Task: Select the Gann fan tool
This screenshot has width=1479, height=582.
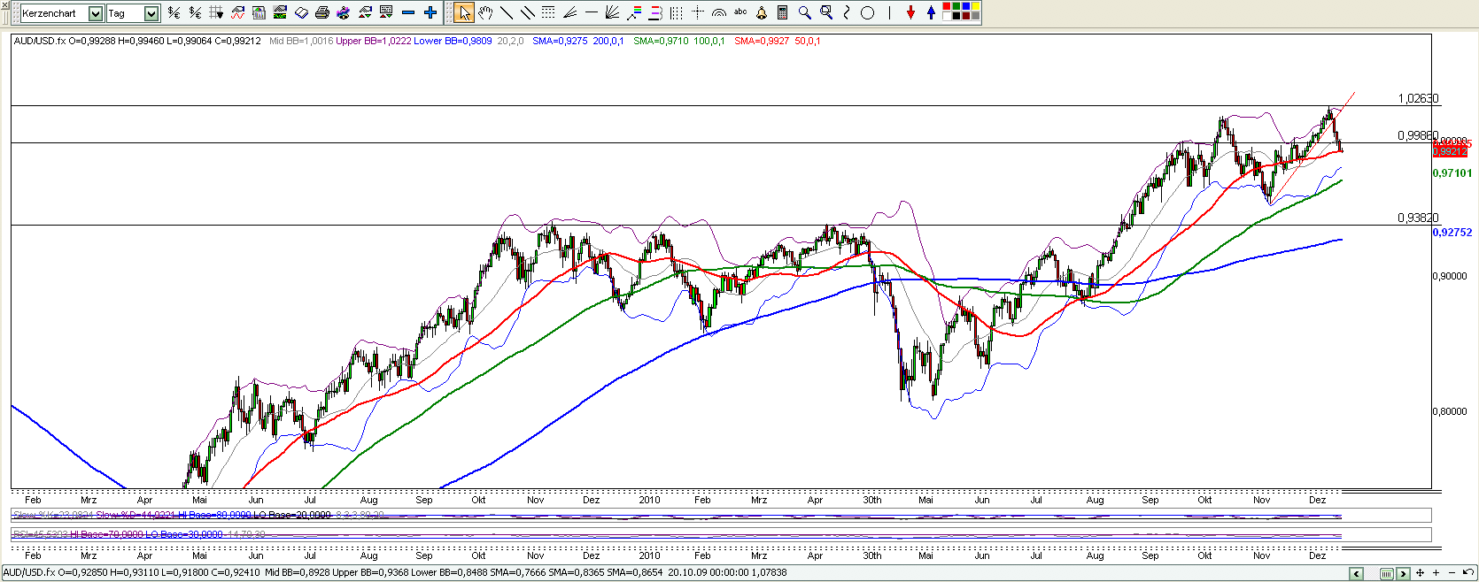Action: 613,12
